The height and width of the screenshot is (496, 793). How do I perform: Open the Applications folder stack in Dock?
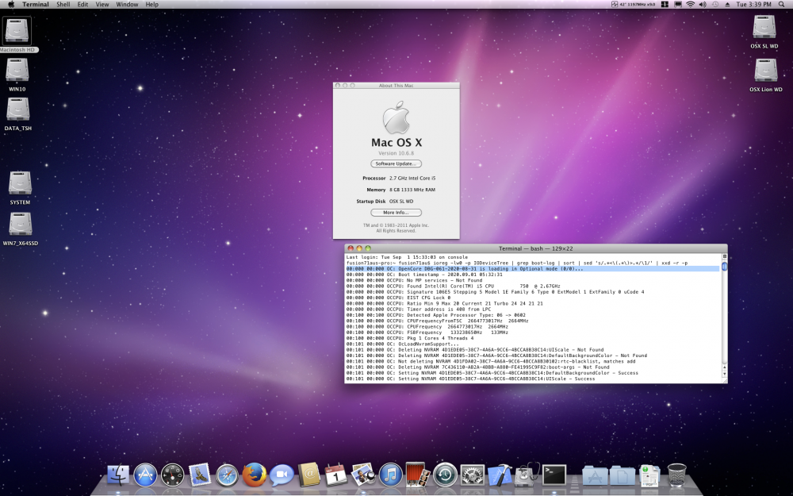point(595,475)
